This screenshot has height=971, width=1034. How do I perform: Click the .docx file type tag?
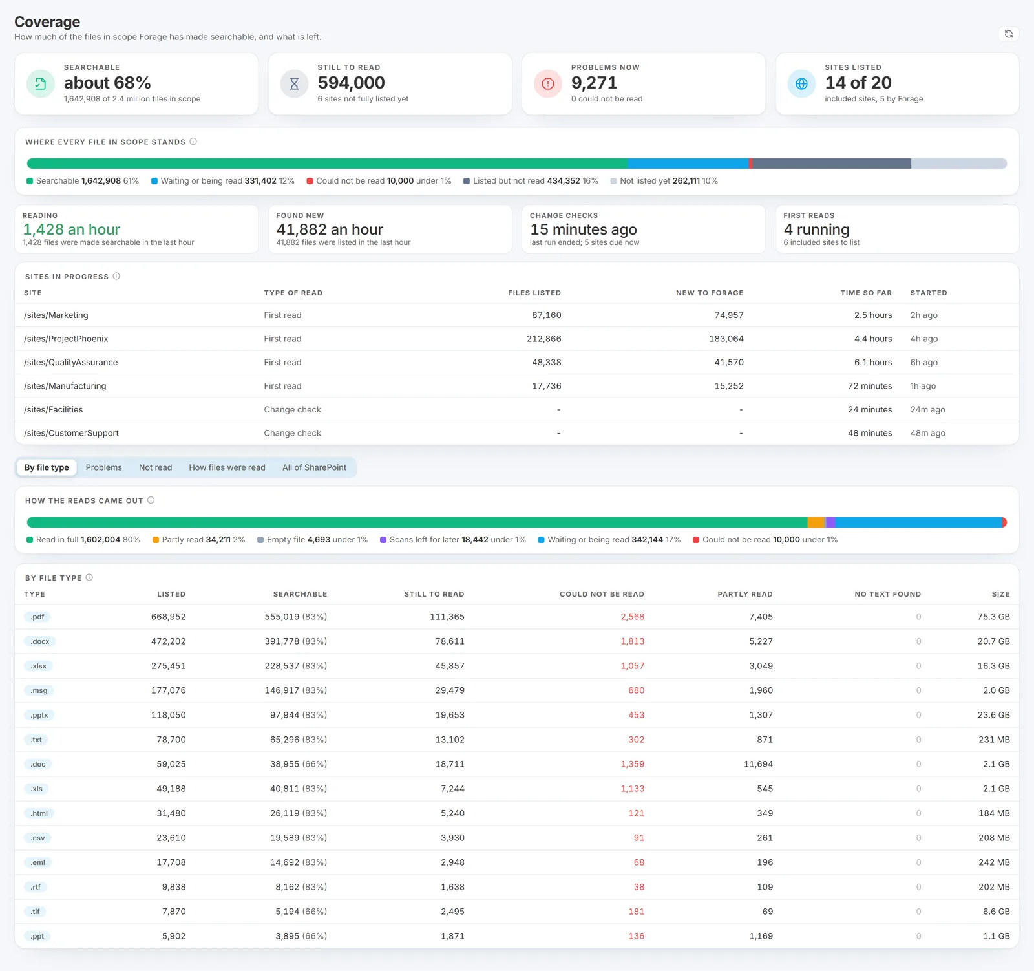[x=40, y=641]
